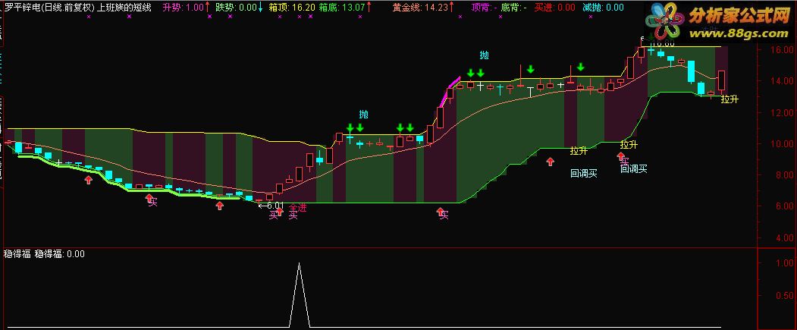
Task: Click the latest red candlestick on the chart
Action: tap(721, 81)
